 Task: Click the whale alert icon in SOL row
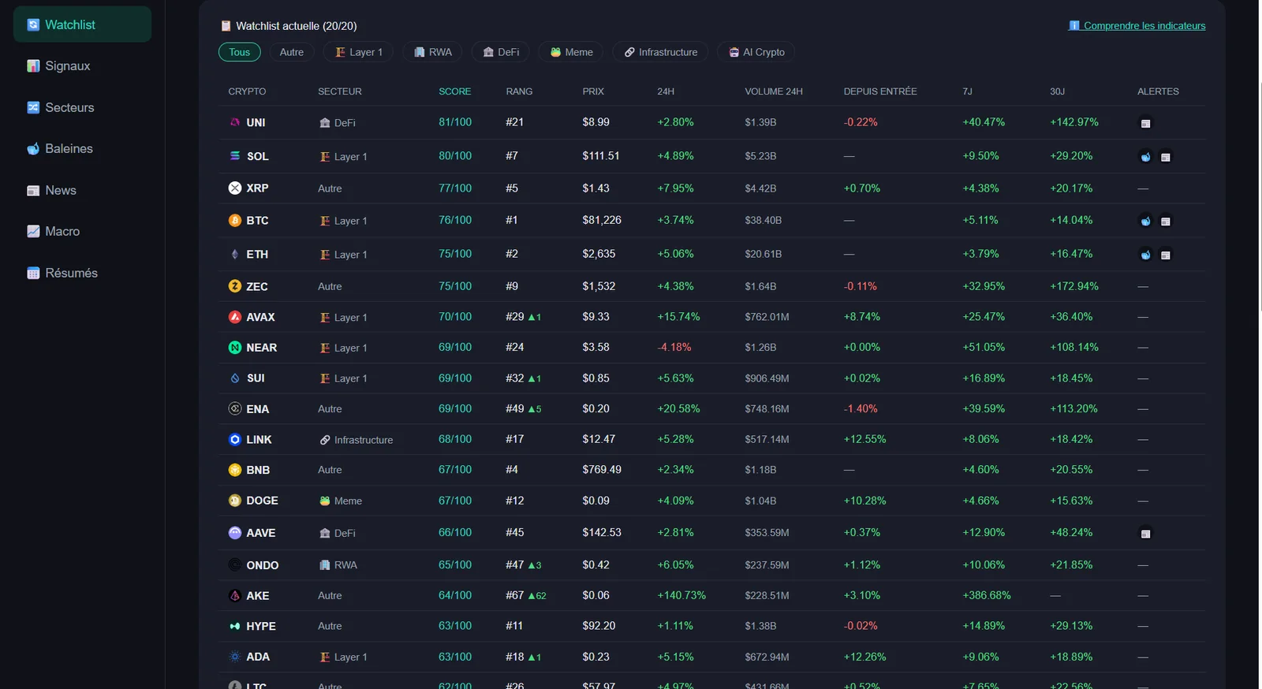click(1145, 157)
